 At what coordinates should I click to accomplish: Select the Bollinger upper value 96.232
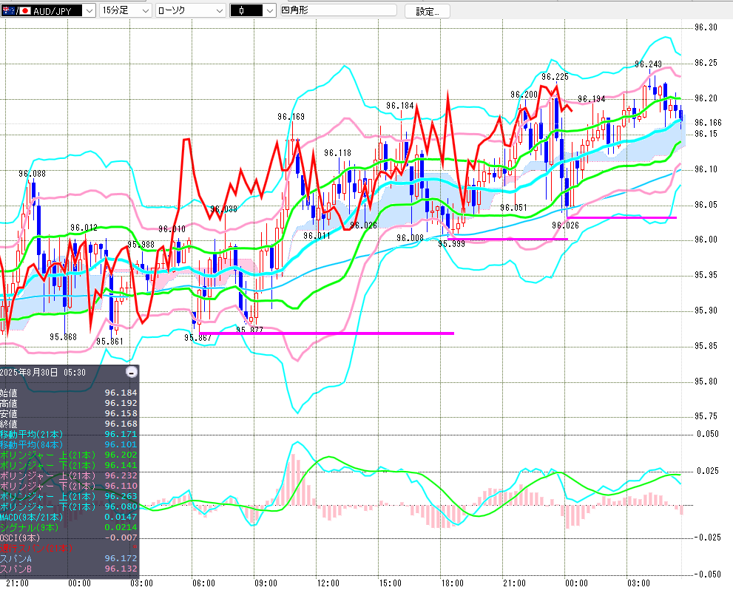pos(121,475)
